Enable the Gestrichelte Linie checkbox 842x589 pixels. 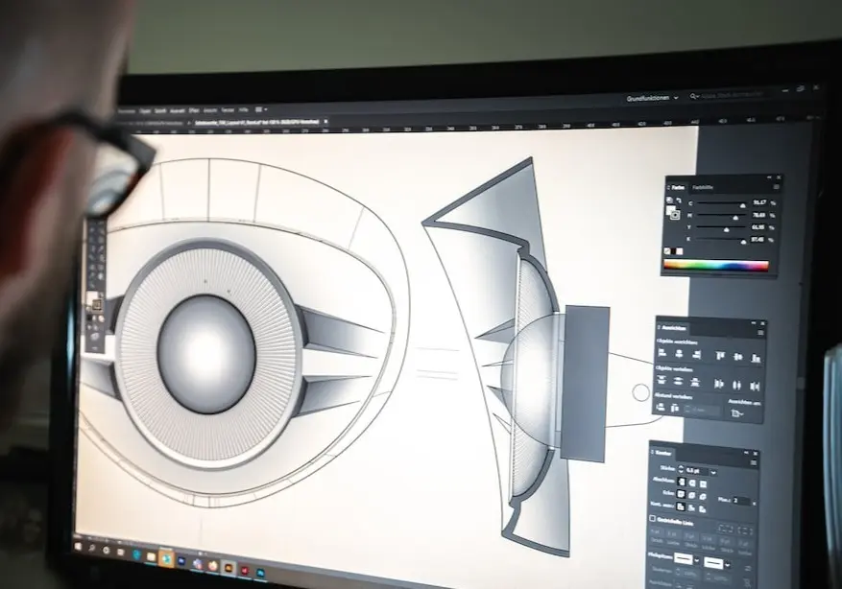(654, 519)
